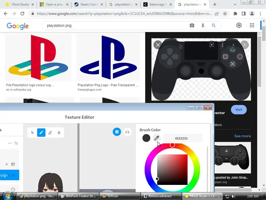This screenshot has height=200, width=266.
Task: Toggle the grid view button
Action: 117,132
